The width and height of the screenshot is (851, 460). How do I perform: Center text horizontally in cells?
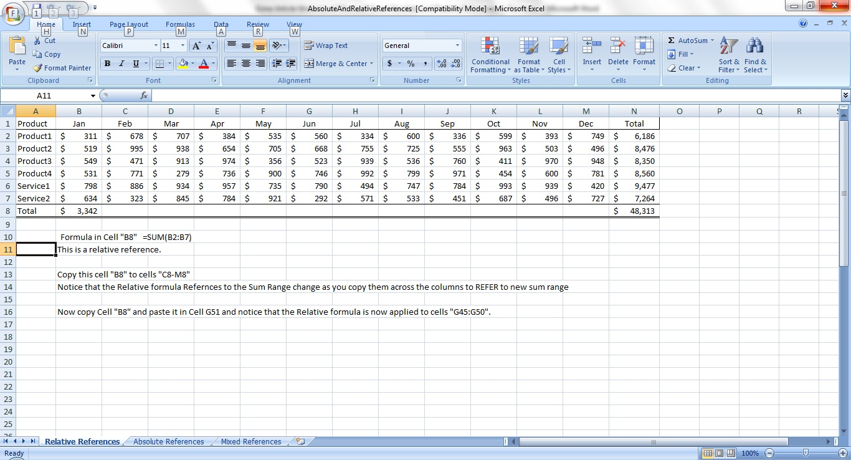tap(246, 64)
